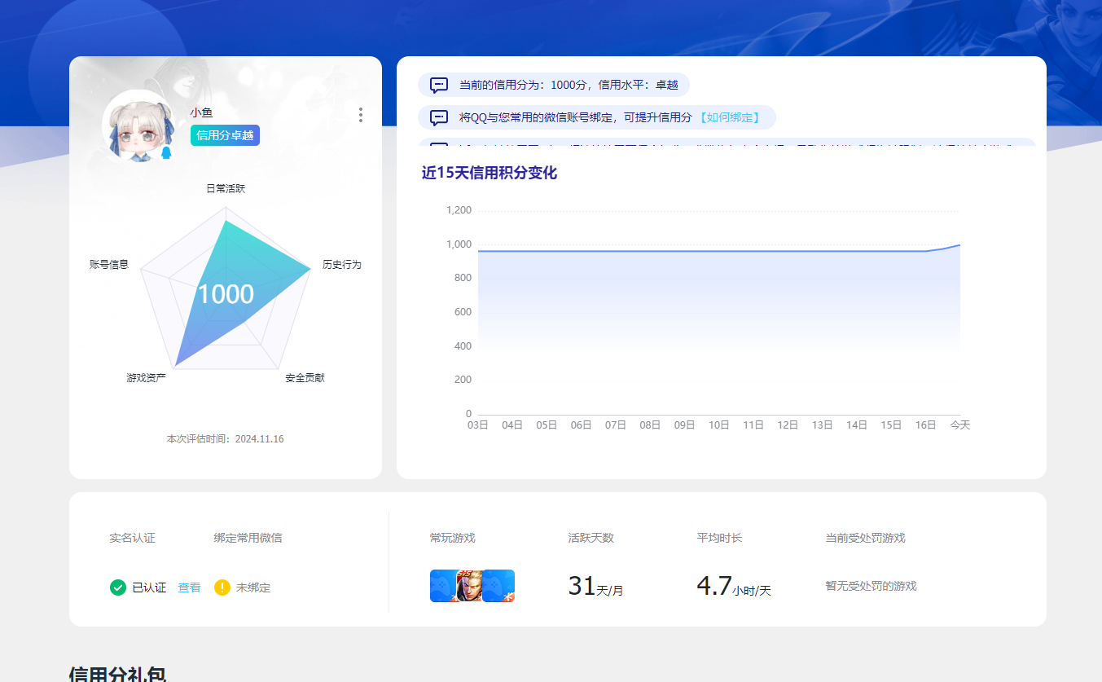Click the green 已认证 checkmark icon
The width and height of the screenshot is (1102, 682).
point(118,587)
